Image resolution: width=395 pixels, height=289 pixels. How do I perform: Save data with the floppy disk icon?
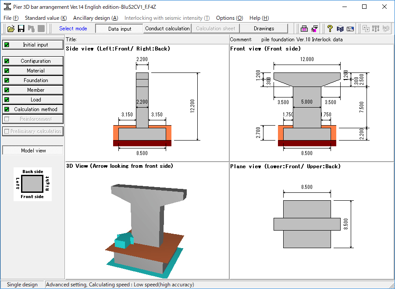[21, 29]
